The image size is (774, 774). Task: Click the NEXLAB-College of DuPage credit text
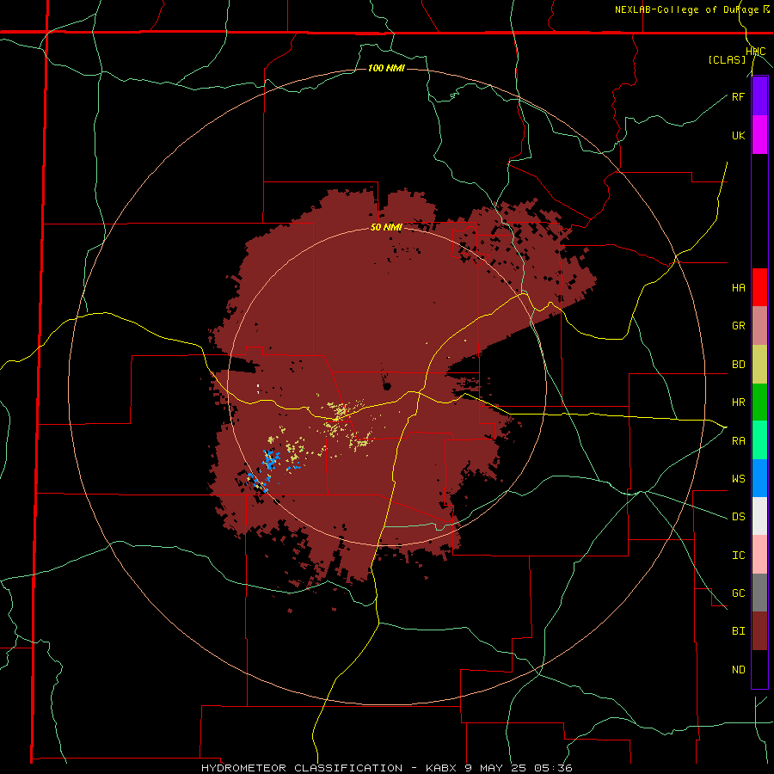pyautogui.click(x=686, y=9)
